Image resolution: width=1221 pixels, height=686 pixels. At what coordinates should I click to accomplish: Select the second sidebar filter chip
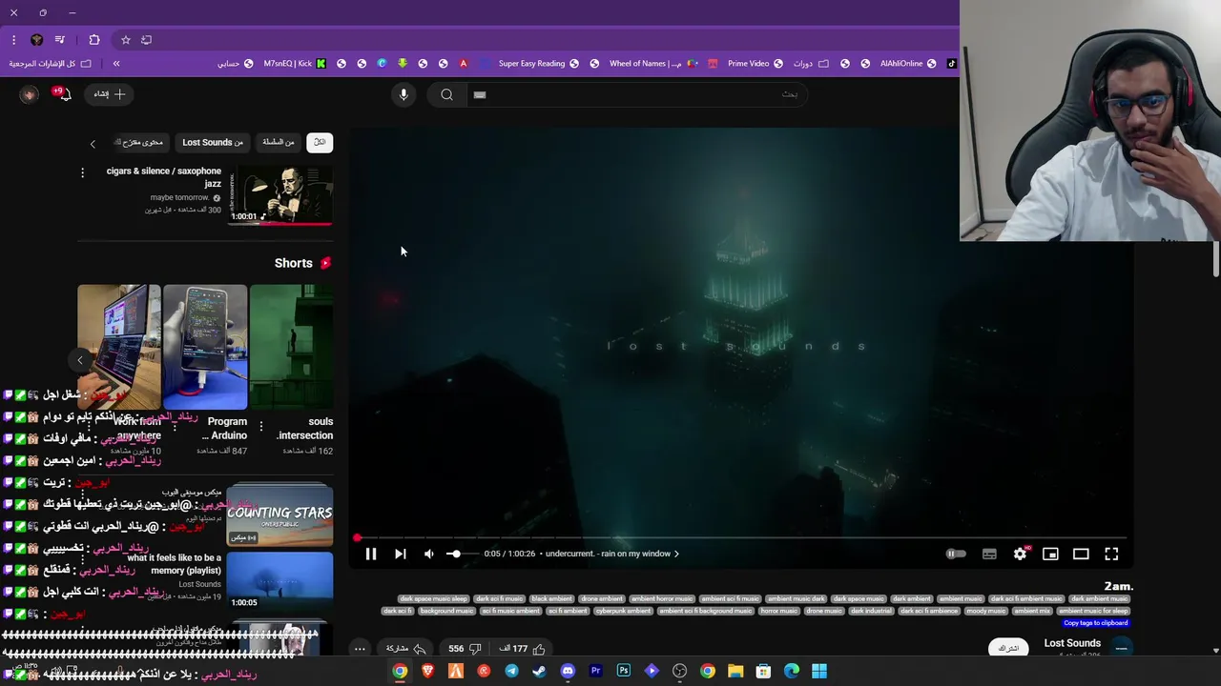coord(279,142)
